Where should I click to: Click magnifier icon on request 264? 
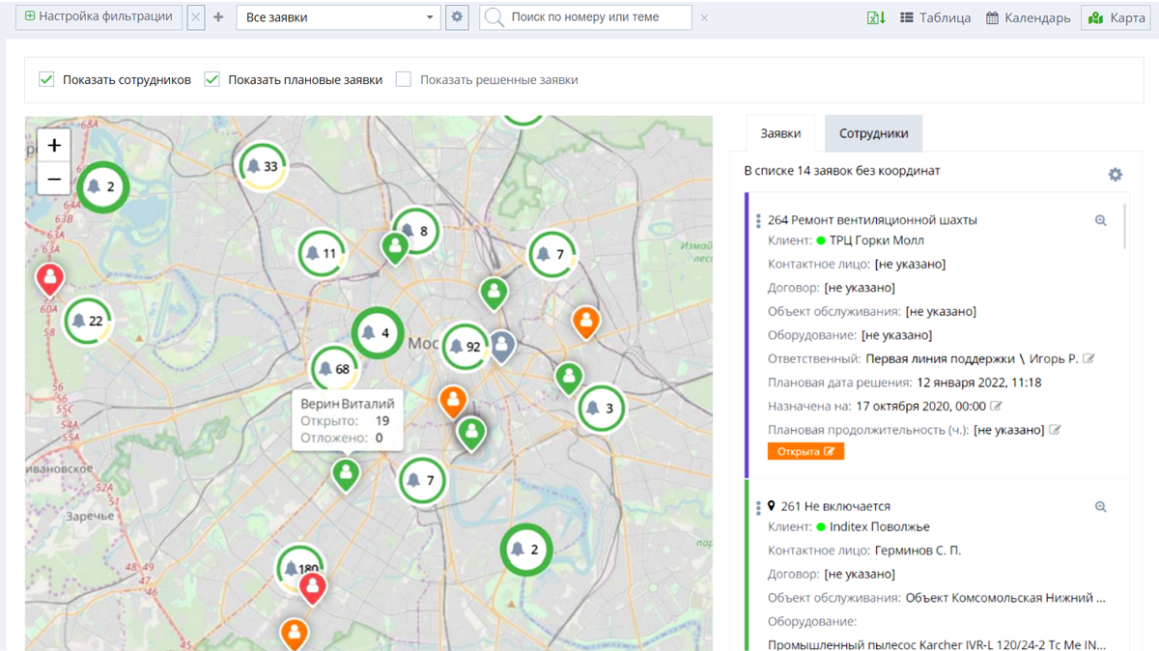click(x=1100, y=220)
